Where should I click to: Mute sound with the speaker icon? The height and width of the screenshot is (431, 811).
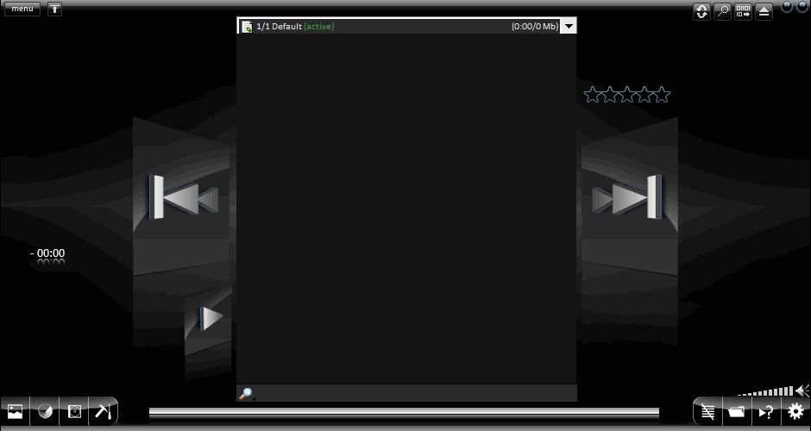tap(802, 390)
